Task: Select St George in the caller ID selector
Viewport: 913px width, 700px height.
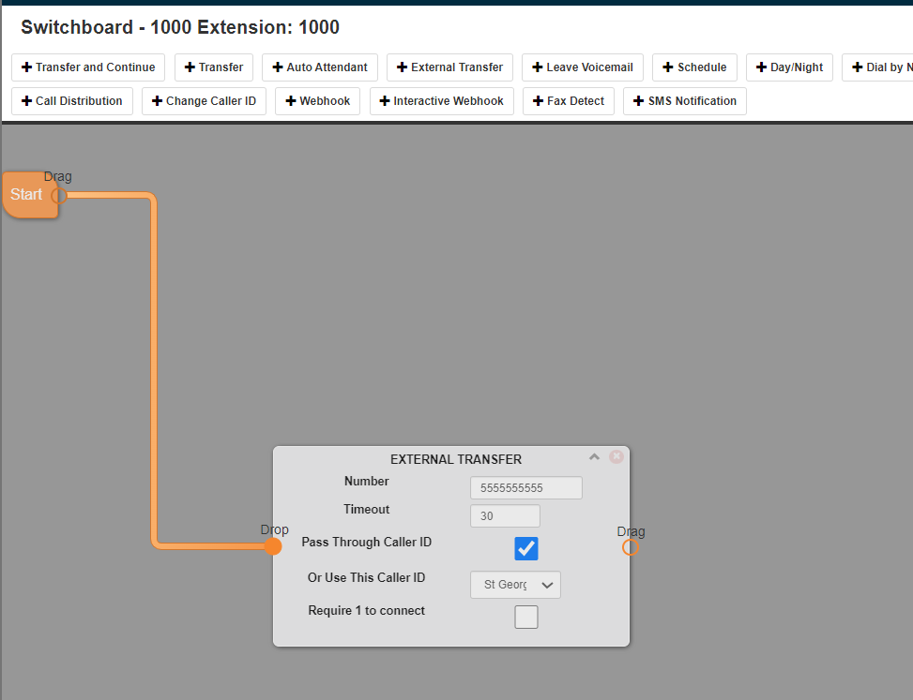Action: pyautogui.click(x=514, y=584)
